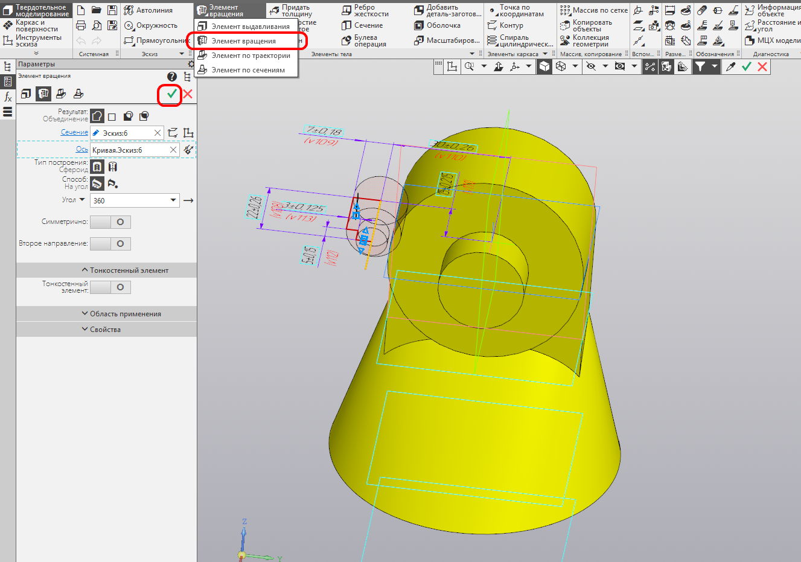Select the Сфероид build type
The image size is (801, 562).
[97, 167]
